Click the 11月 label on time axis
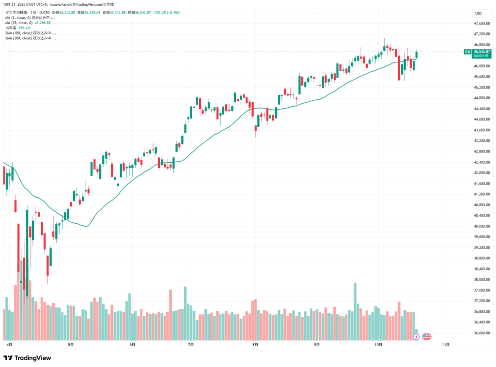This screenshot has height=367, width=496. pos(446,345)
